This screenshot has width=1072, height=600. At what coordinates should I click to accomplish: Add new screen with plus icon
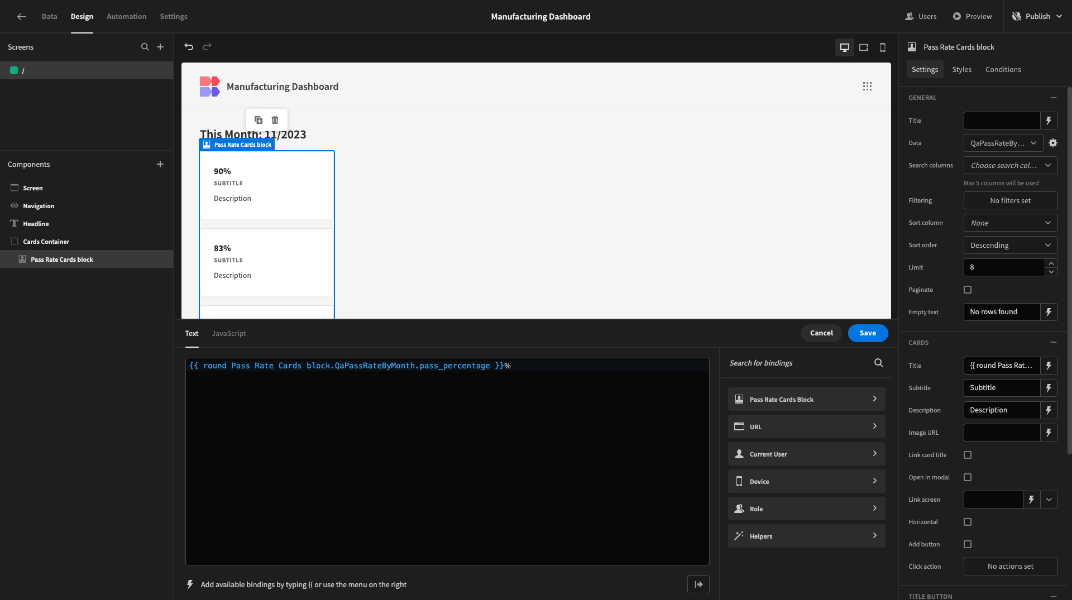[x=160, y=47]
